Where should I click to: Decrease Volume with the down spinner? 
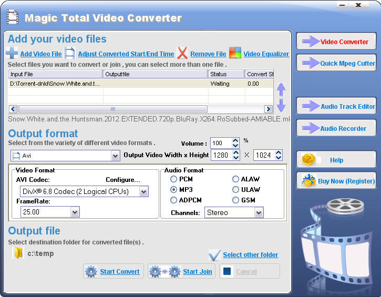coord(235,145)
